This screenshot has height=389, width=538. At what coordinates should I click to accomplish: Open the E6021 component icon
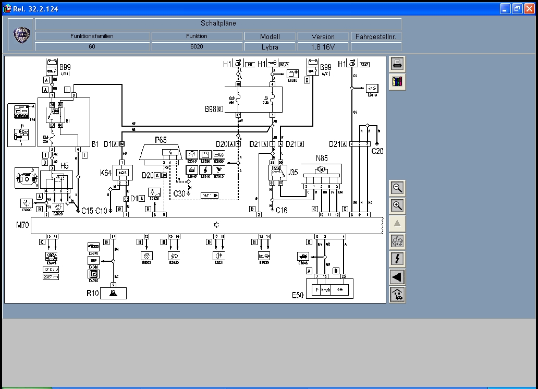(146, 256)
